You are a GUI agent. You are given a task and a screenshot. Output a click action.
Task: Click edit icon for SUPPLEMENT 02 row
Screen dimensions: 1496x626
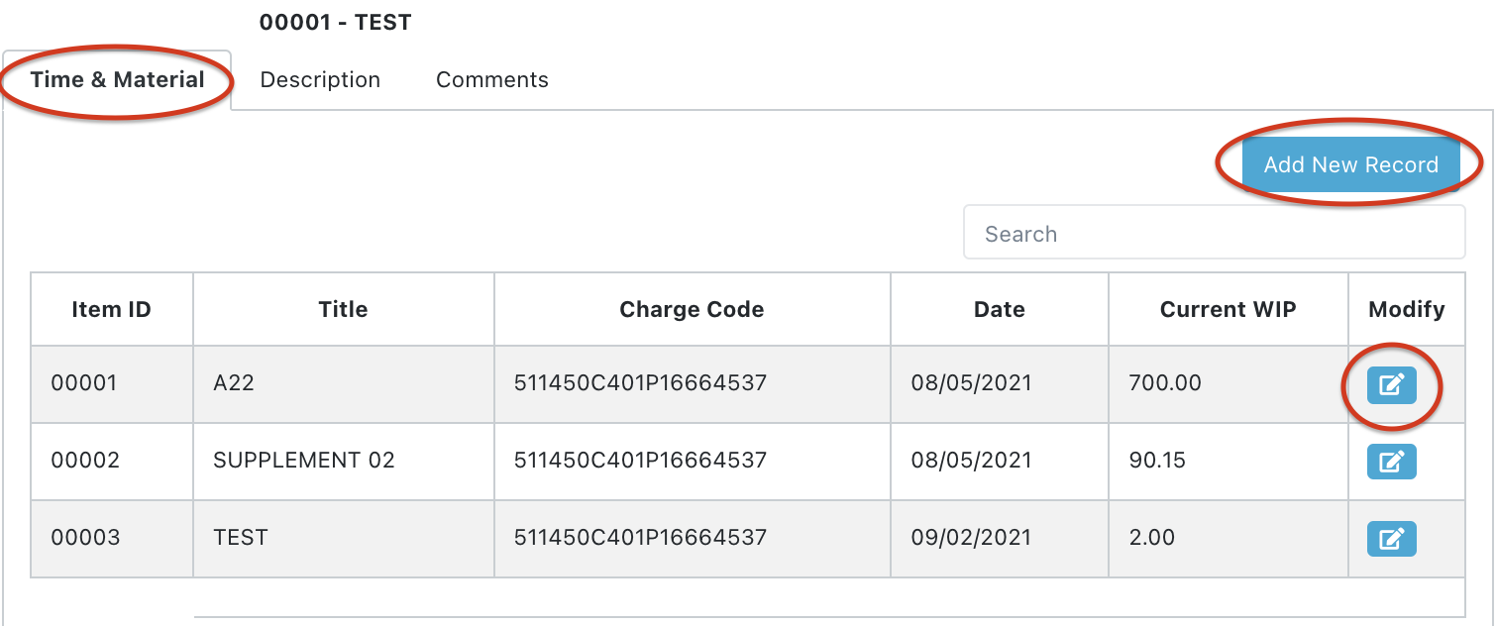[x=1391, y=461]
